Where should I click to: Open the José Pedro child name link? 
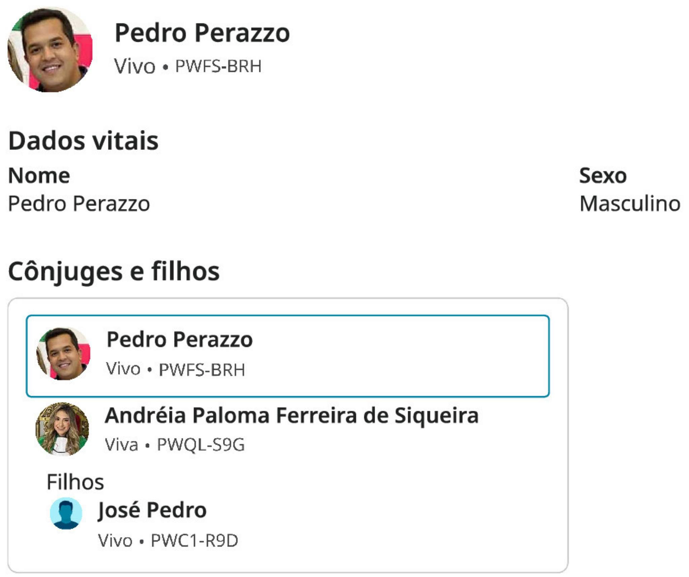(152, 510)
